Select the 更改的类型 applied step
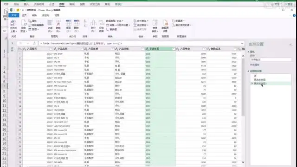The height and width of the screenshot is (167, 297). (x=271, y=79)
